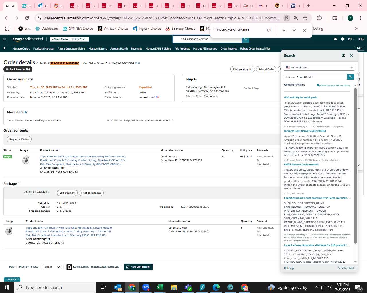Click Edit shipment button
Viewport: 367px width, 293px height.
click(x=67, y=193)
